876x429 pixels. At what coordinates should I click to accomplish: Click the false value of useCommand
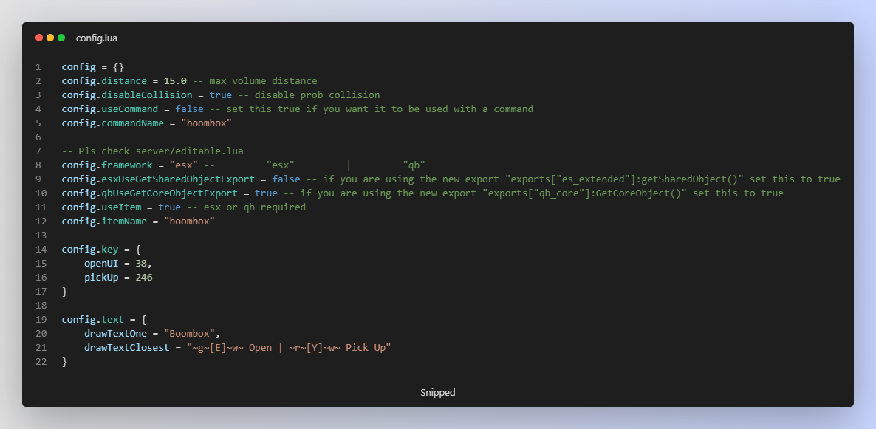[x=189, y=109]
